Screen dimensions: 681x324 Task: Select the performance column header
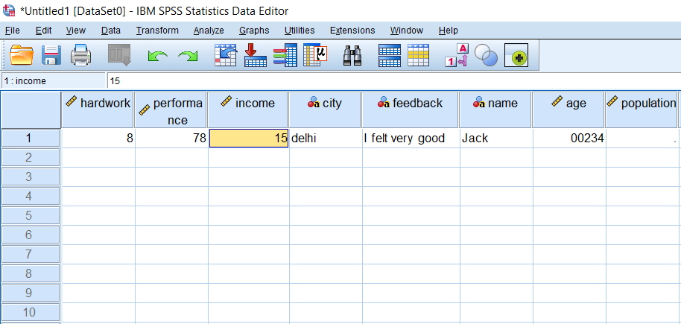170,109
